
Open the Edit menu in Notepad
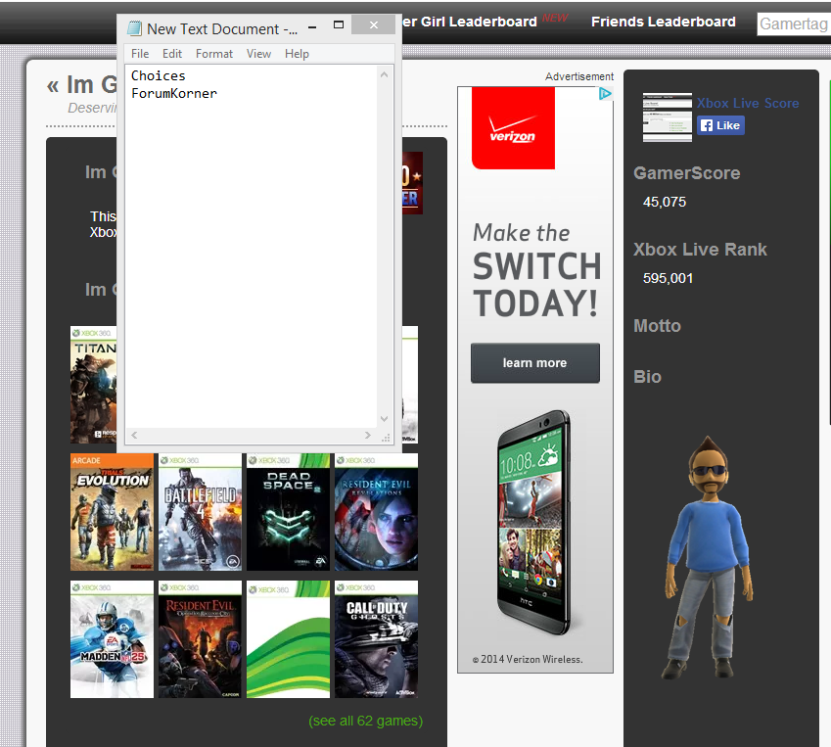click(171, 54)
